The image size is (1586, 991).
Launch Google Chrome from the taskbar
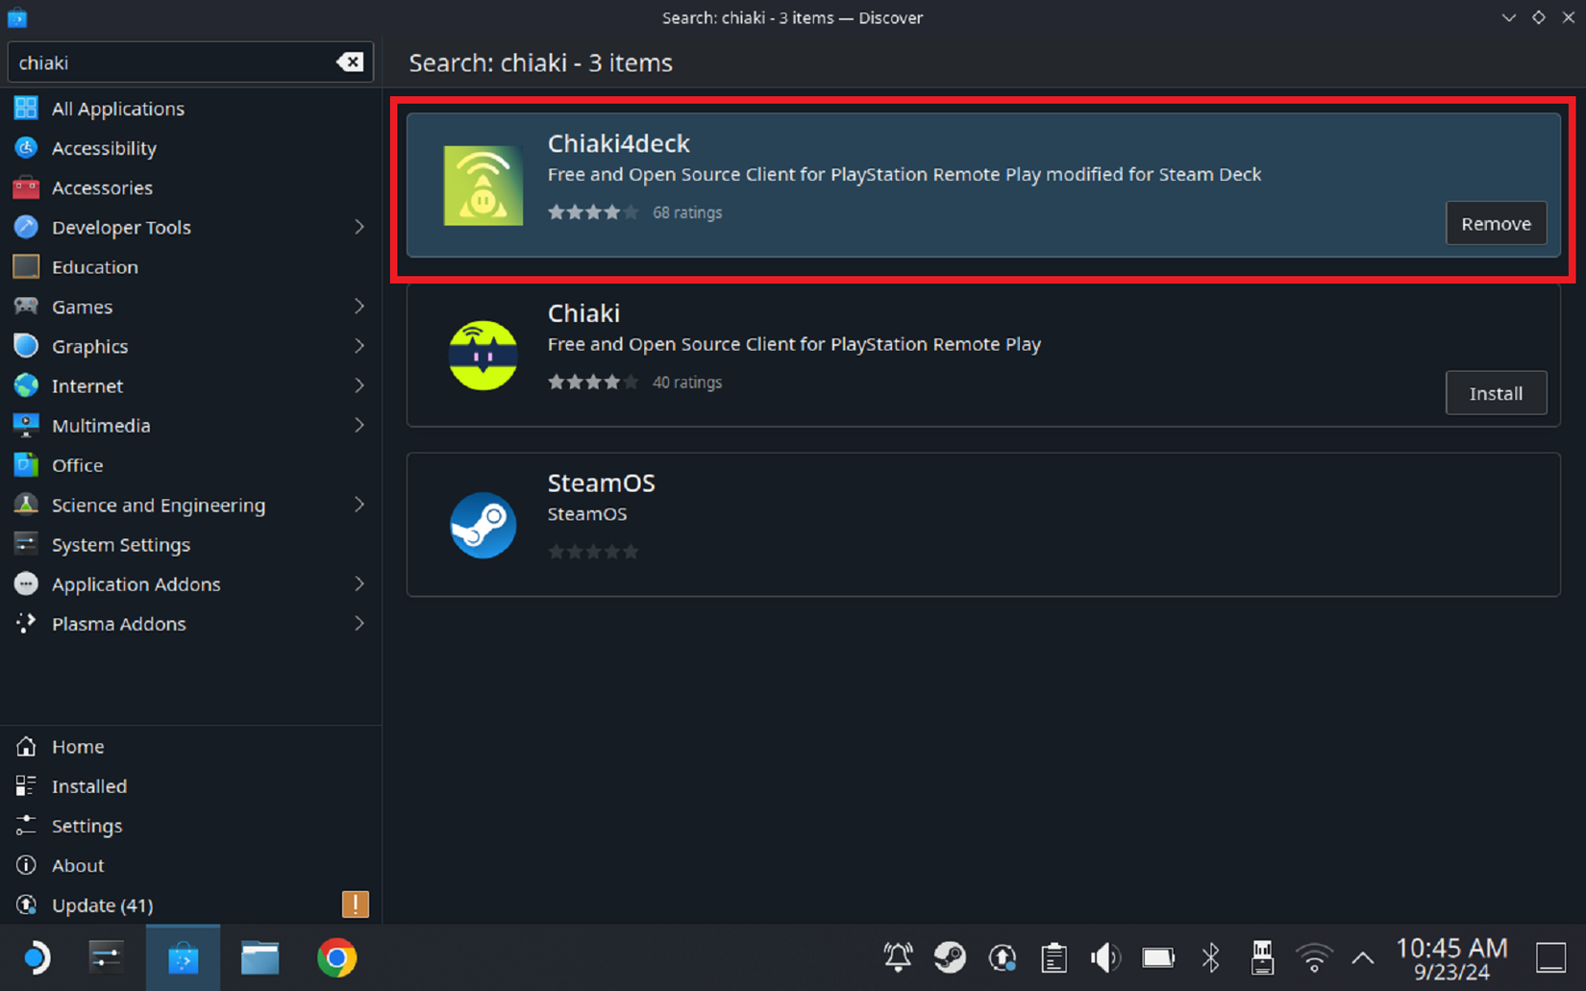(x=336, y=958)
